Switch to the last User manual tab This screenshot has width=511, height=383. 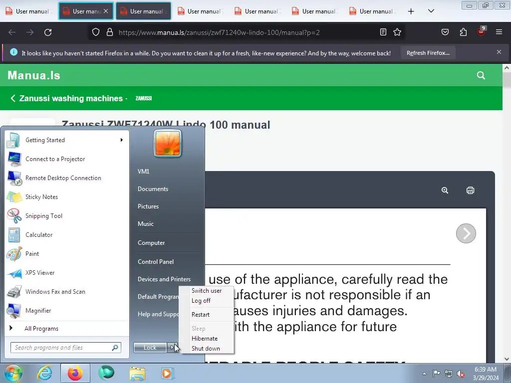click(x=373, y=11)
